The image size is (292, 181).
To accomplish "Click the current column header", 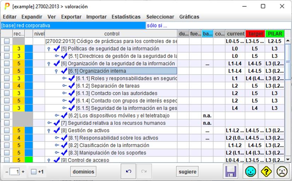I will click(236, 34).
